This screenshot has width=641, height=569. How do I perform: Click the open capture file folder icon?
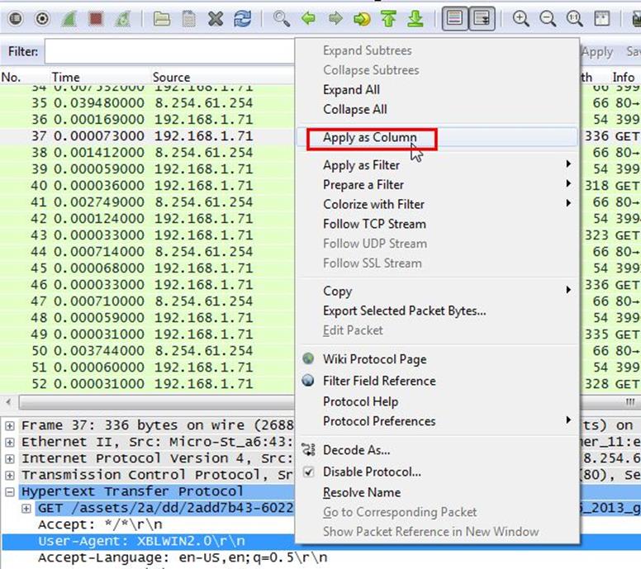click(x=163, y=19)
